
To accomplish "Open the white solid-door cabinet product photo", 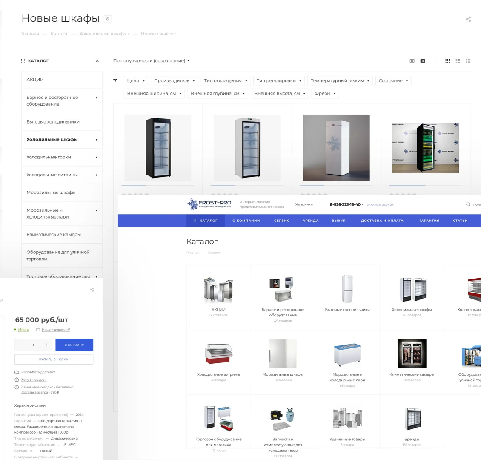I will (336, 148).
